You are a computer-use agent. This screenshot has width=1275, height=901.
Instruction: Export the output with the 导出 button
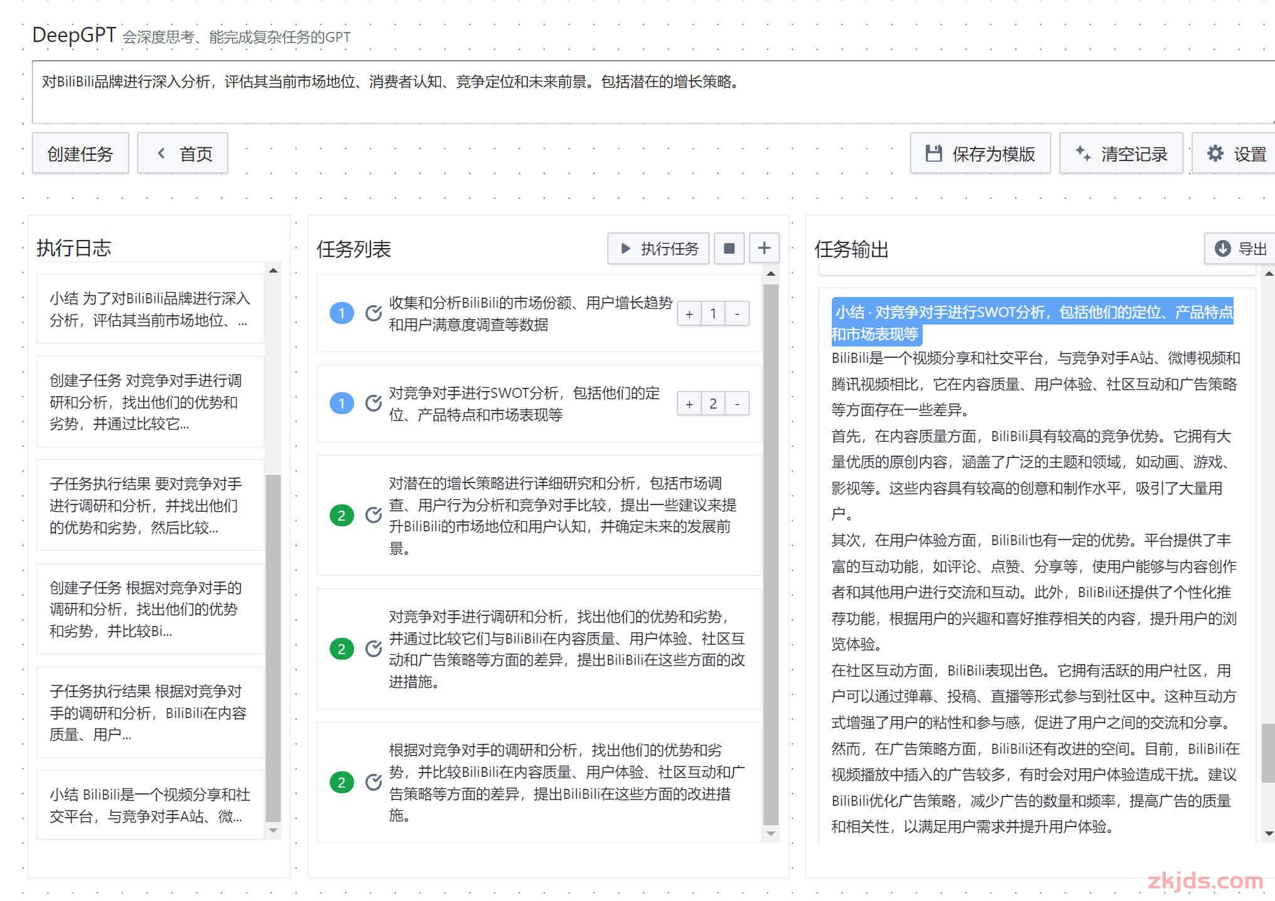tap(1241, 249)
